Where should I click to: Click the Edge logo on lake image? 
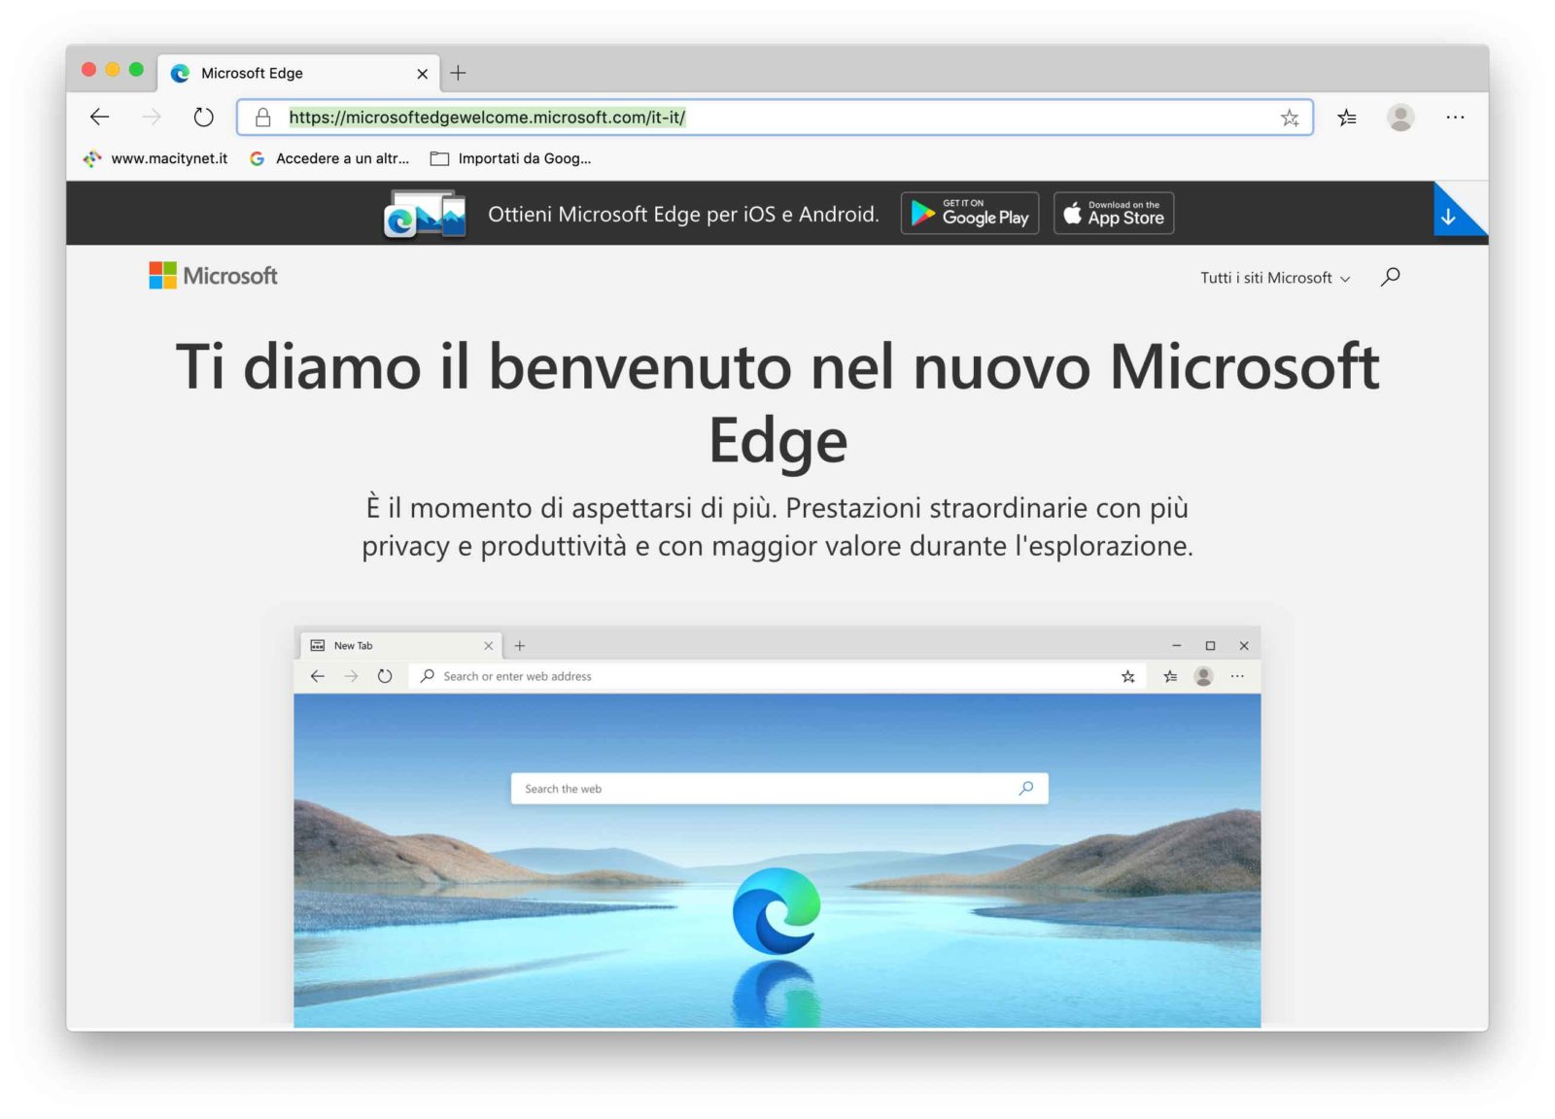pos(777,911)
